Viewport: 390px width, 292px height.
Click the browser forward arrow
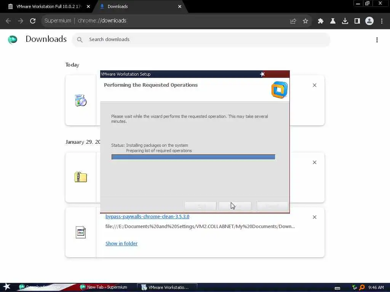[x=21, y=21]
